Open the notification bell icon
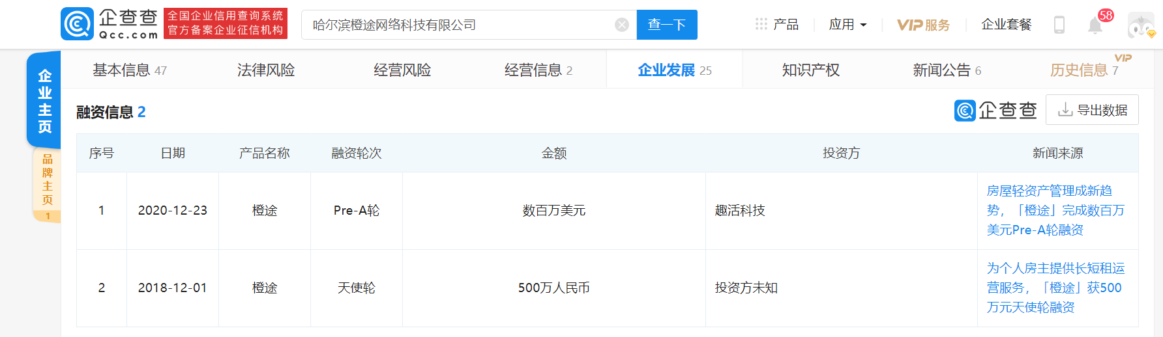The image size is (1163, 337). coord(1095,25)
